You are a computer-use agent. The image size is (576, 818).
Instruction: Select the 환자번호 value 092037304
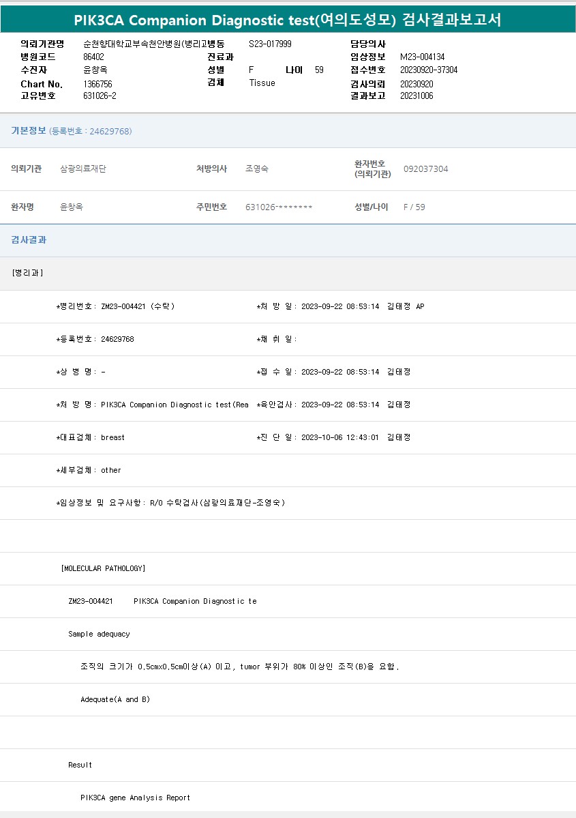tap(425, 169)
